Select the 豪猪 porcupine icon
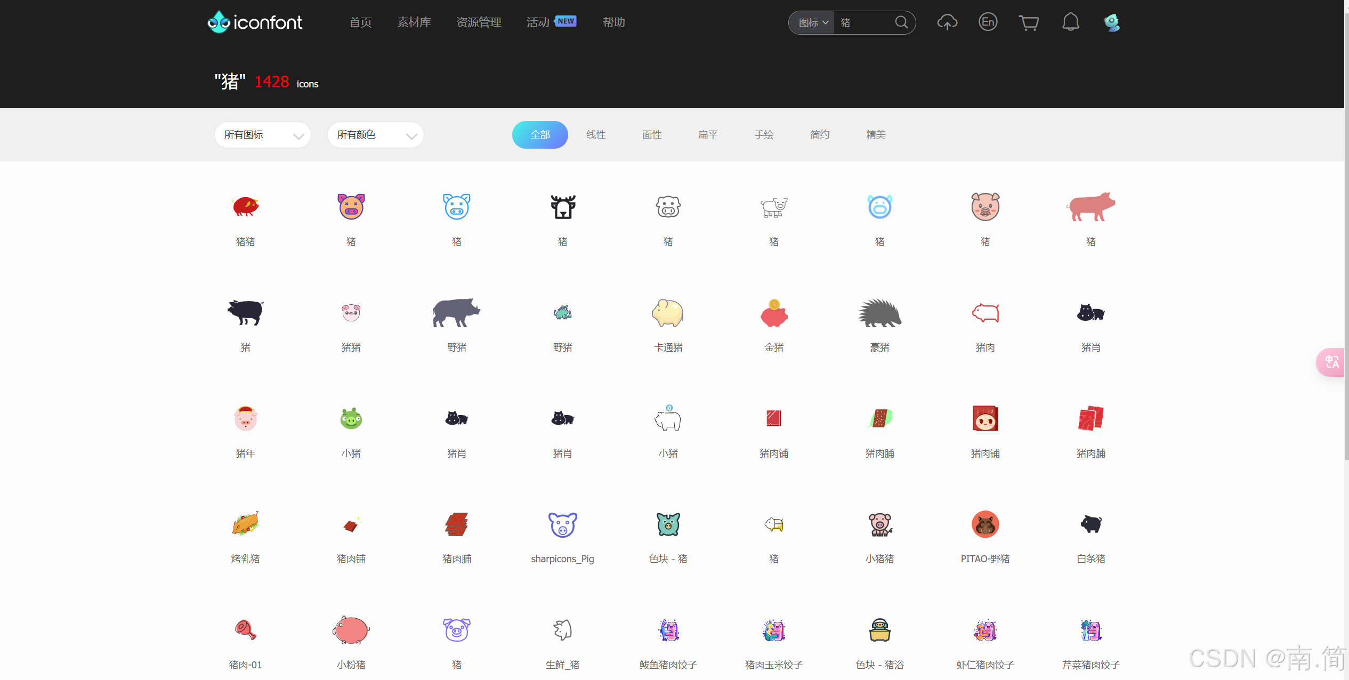This screenshot has width=1349, height=680. (879, 313)
